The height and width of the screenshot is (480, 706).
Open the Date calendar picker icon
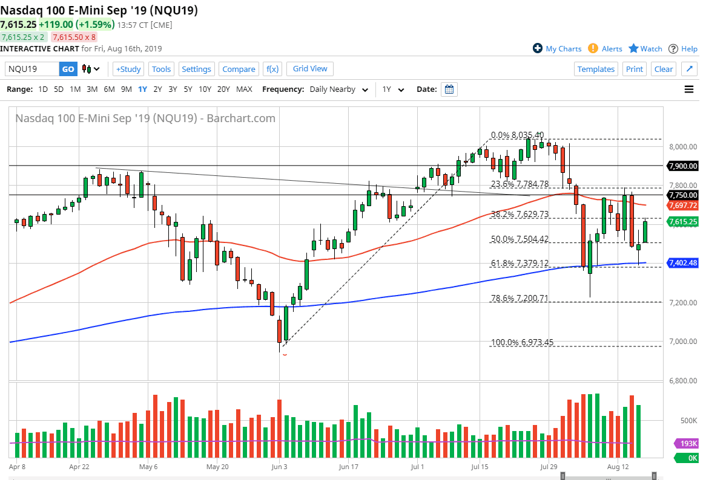449,89
